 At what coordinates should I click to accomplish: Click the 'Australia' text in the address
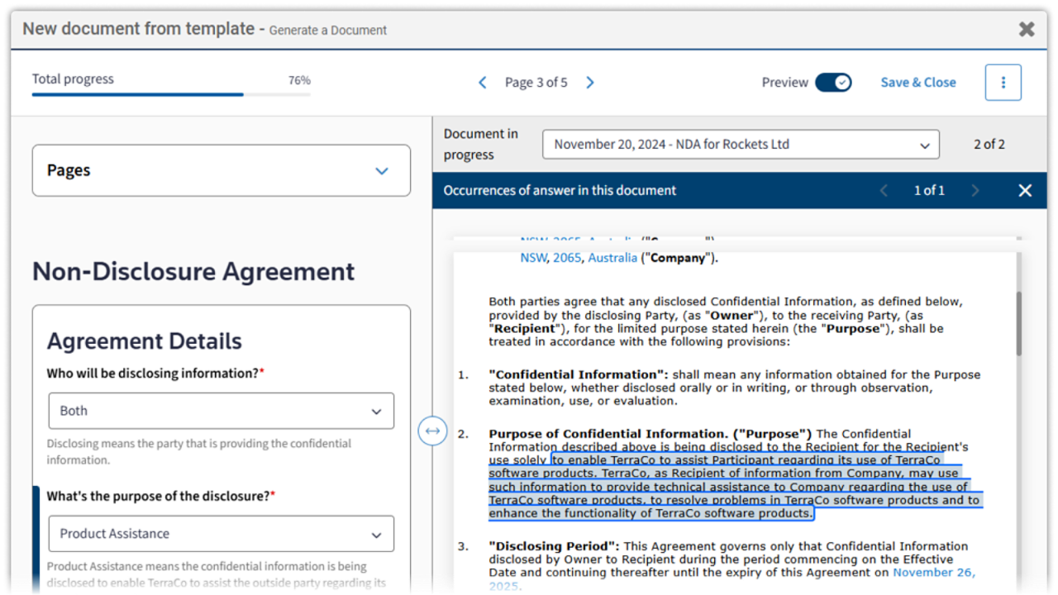coord(612,258)
